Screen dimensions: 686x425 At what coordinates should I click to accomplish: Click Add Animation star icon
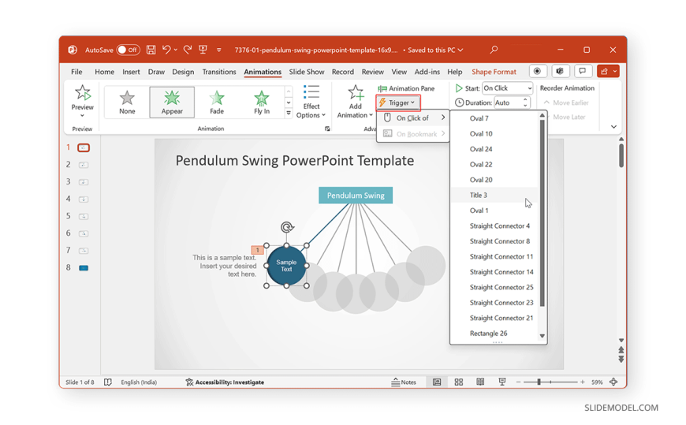(356, 93)
